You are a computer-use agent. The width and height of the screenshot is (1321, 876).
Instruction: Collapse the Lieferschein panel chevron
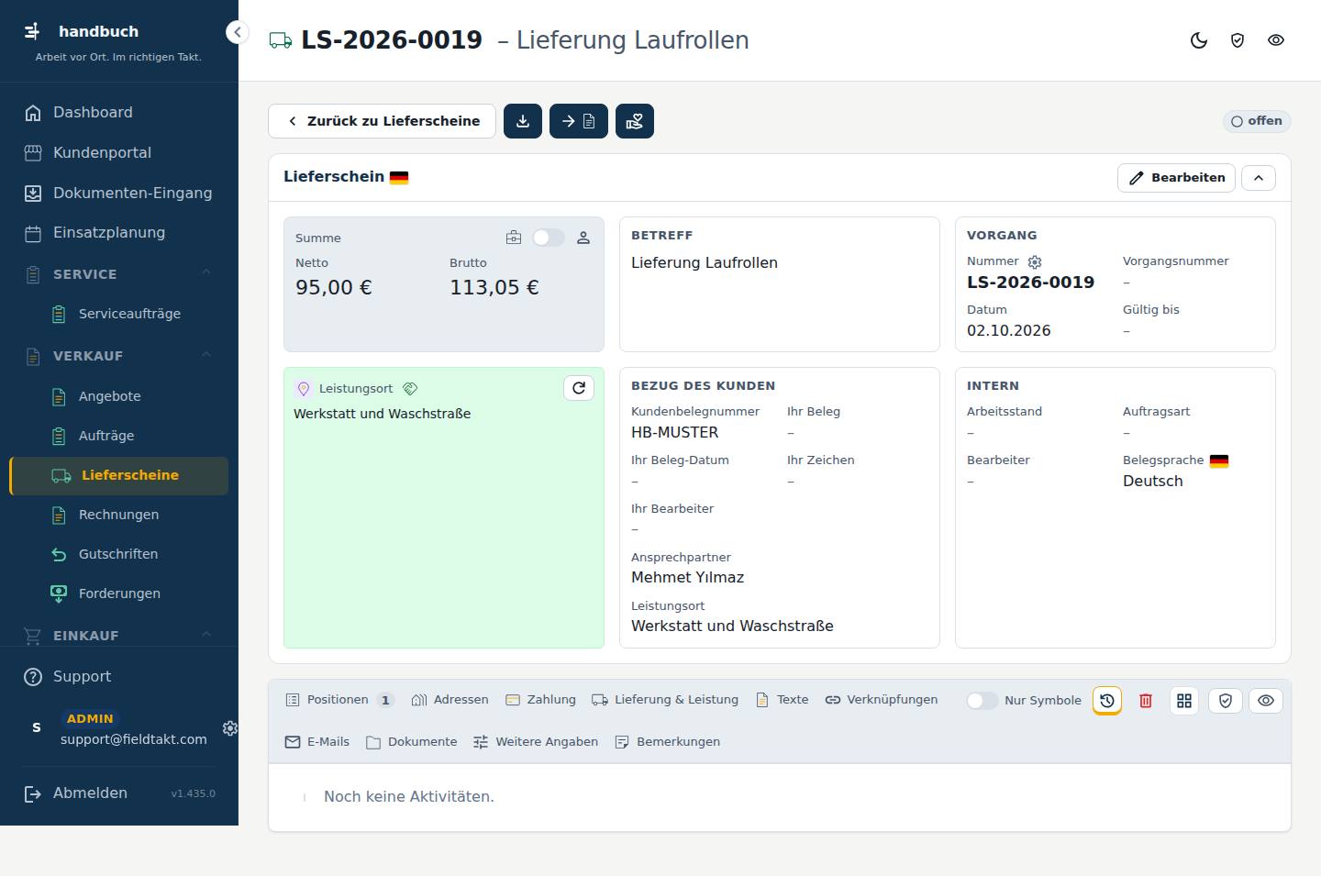tap(1259, 178)
